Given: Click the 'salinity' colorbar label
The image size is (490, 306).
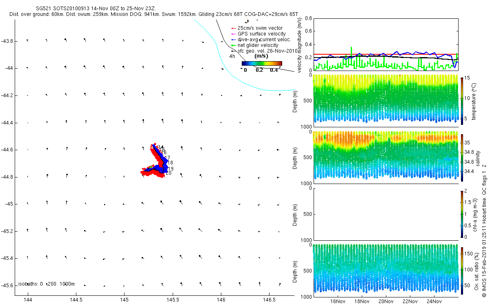Looking at the screenshot, I should coord(478,158).
